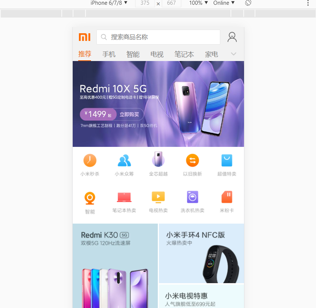Open the user account profile icon
316x308 pixels.
pyautogui.click(x=232, y=37)
